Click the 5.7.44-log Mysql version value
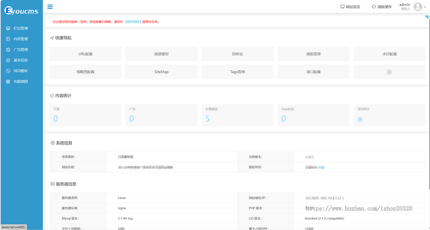430x230 pixels. click(125, 219)
